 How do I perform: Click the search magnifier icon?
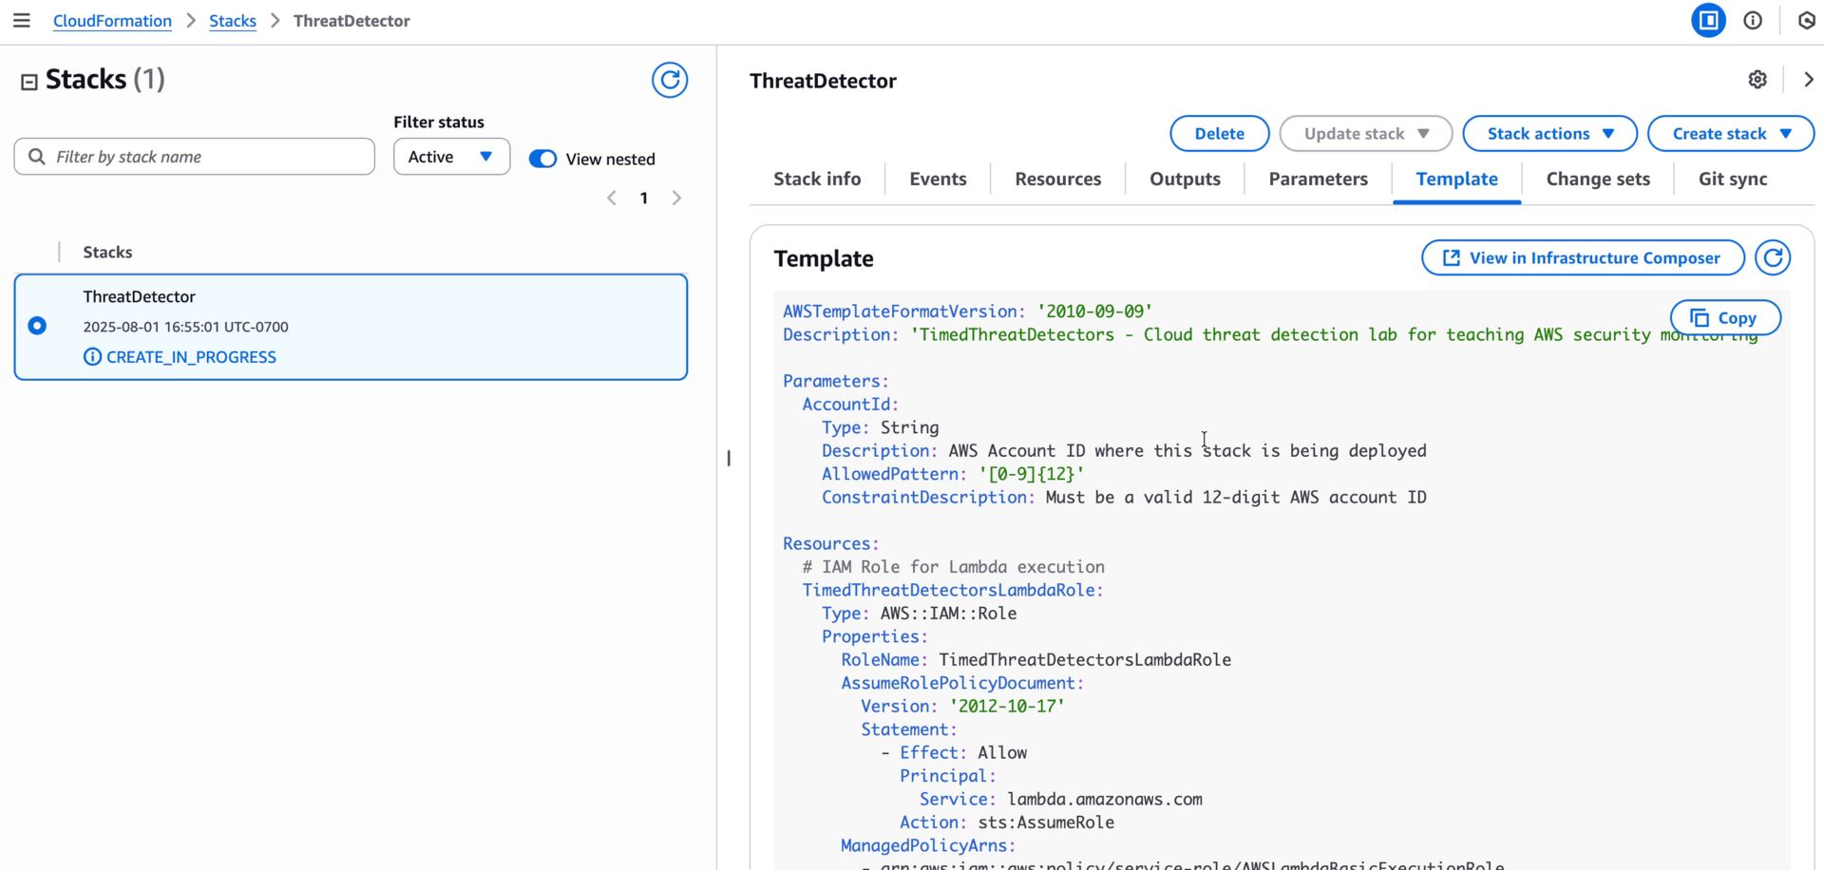point(37,157)
